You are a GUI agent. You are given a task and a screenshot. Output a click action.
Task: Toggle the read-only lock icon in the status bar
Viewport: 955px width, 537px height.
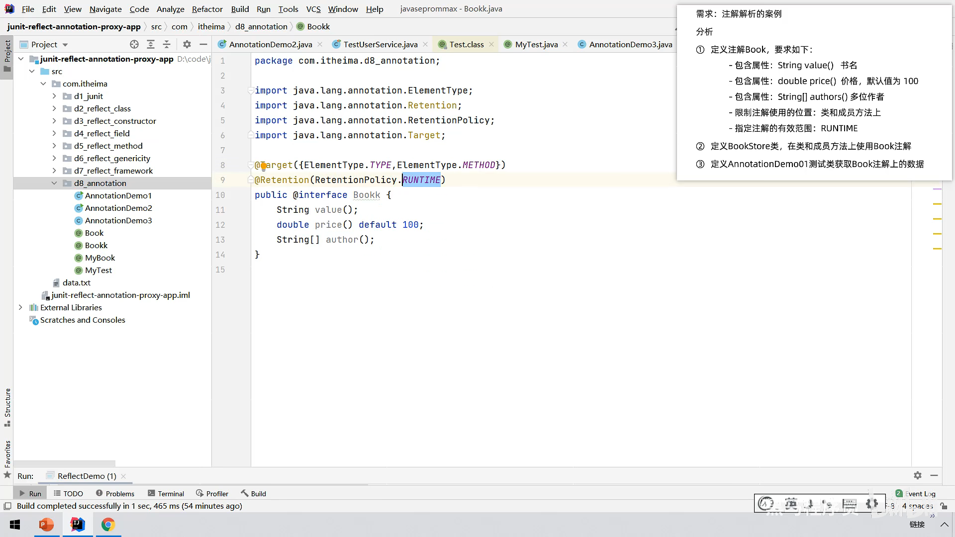click(x=944, y=506)
